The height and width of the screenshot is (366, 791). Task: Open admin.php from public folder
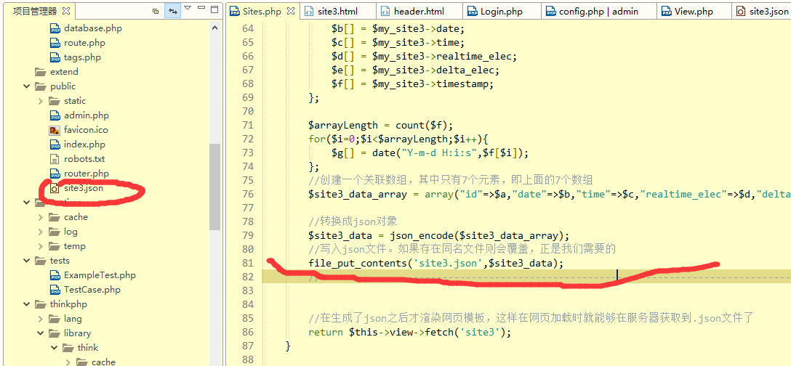(x=86, y=115)
